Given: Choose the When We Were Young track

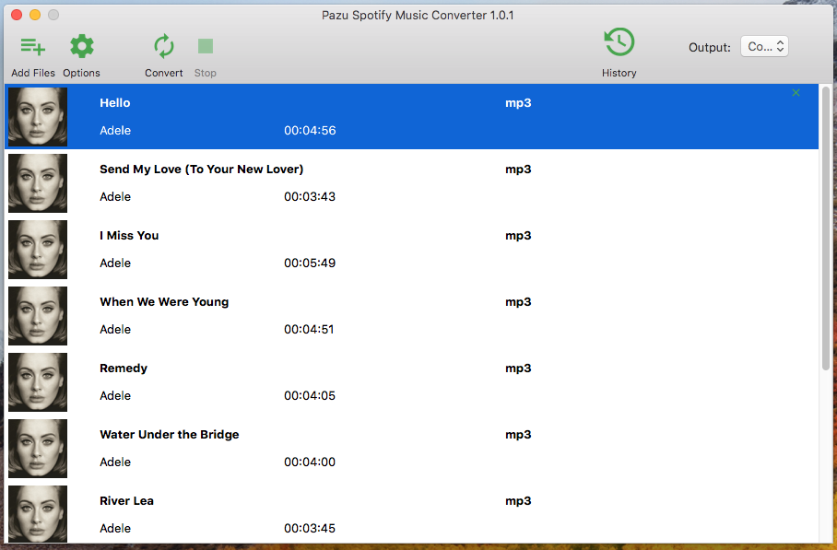Looking at the screenshot, I should 164,302.
